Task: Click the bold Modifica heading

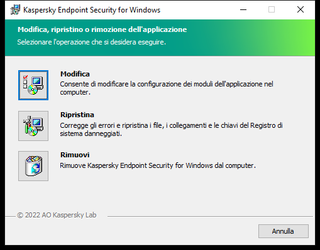Action: [75, 74]
